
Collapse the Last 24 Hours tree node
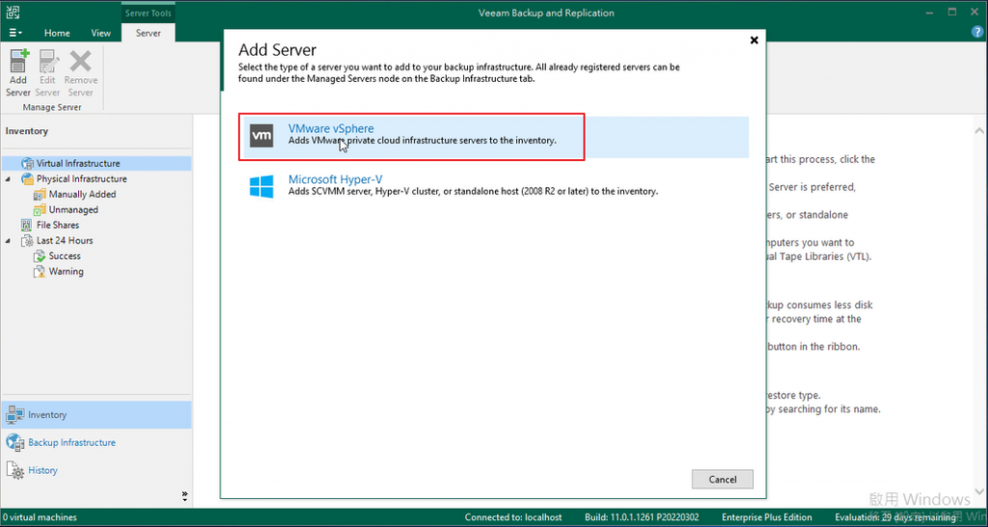coord(8,240)
